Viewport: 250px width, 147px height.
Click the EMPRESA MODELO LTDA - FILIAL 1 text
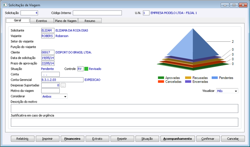point(174,13)
